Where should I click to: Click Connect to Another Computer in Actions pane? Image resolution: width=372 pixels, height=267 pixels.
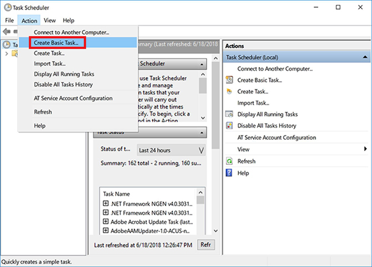[275, 69]
